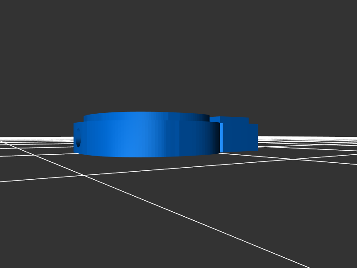Select the long diagonal grid line toward bottom-right
Viewport: 357px width, 268px height.
[223, 227]
